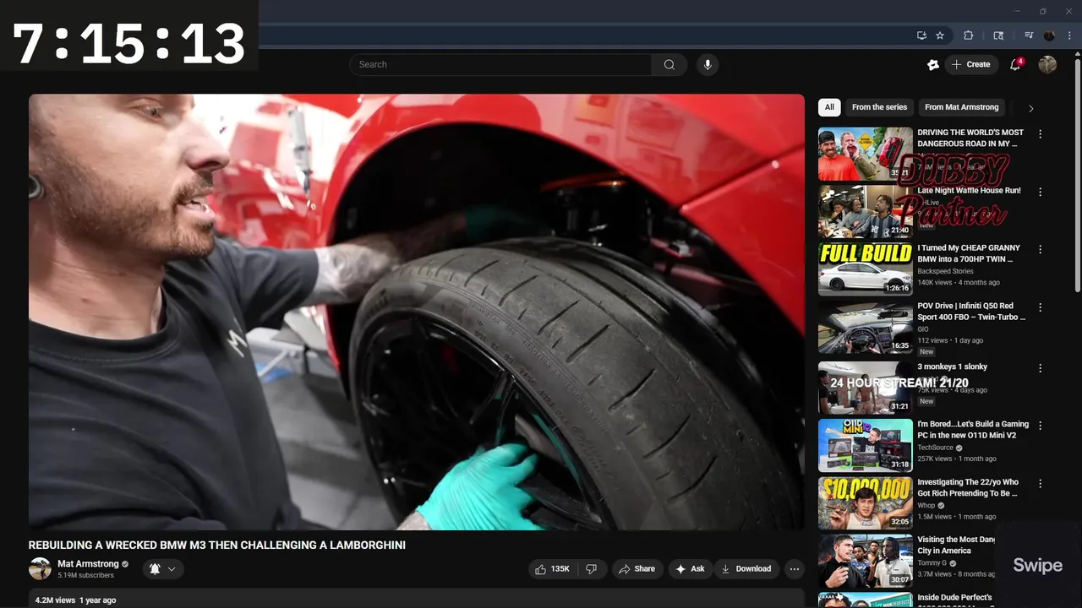
Task: Open the POV Drive Infiniti Q50 thumbnail
Action: click(x=865, y=328)
